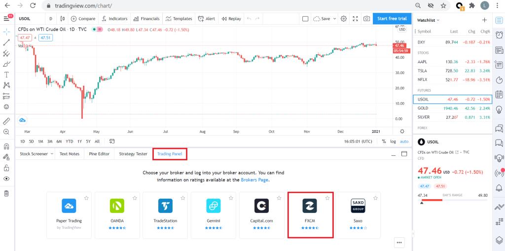This screenshot has height=251, width=505.
Task: Toggle percent scale
Action: 384,141
